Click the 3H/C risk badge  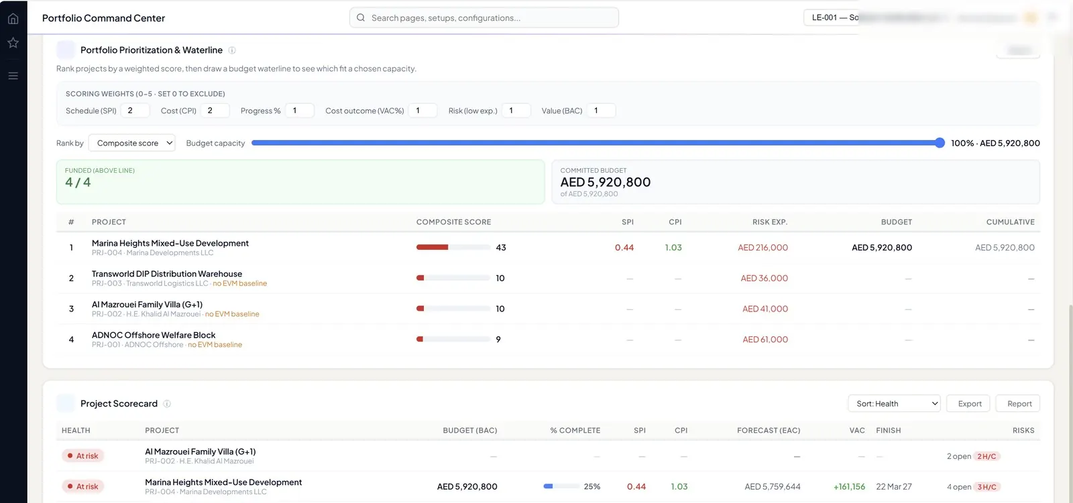[x=987, y=487]
